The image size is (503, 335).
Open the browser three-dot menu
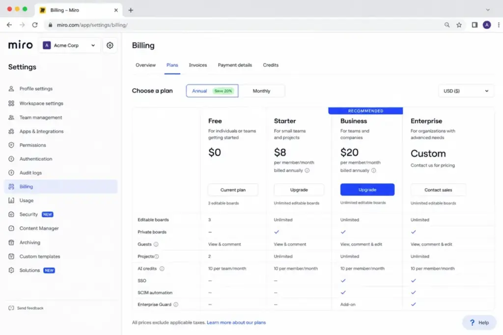pos(499,25)
